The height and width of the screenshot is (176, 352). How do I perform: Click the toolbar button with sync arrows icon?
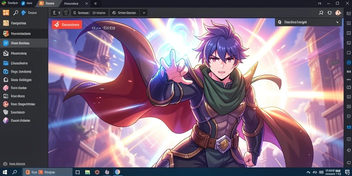point(124,13)
